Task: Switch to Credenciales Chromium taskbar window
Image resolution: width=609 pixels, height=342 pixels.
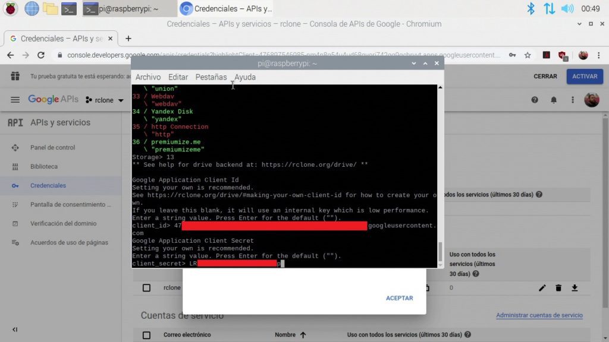Action: [225, 8]
